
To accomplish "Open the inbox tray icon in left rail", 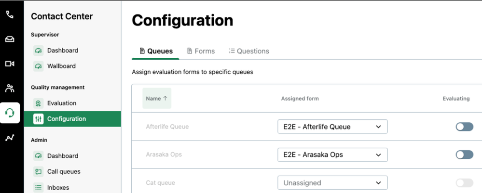I will (x=10, y=39).
